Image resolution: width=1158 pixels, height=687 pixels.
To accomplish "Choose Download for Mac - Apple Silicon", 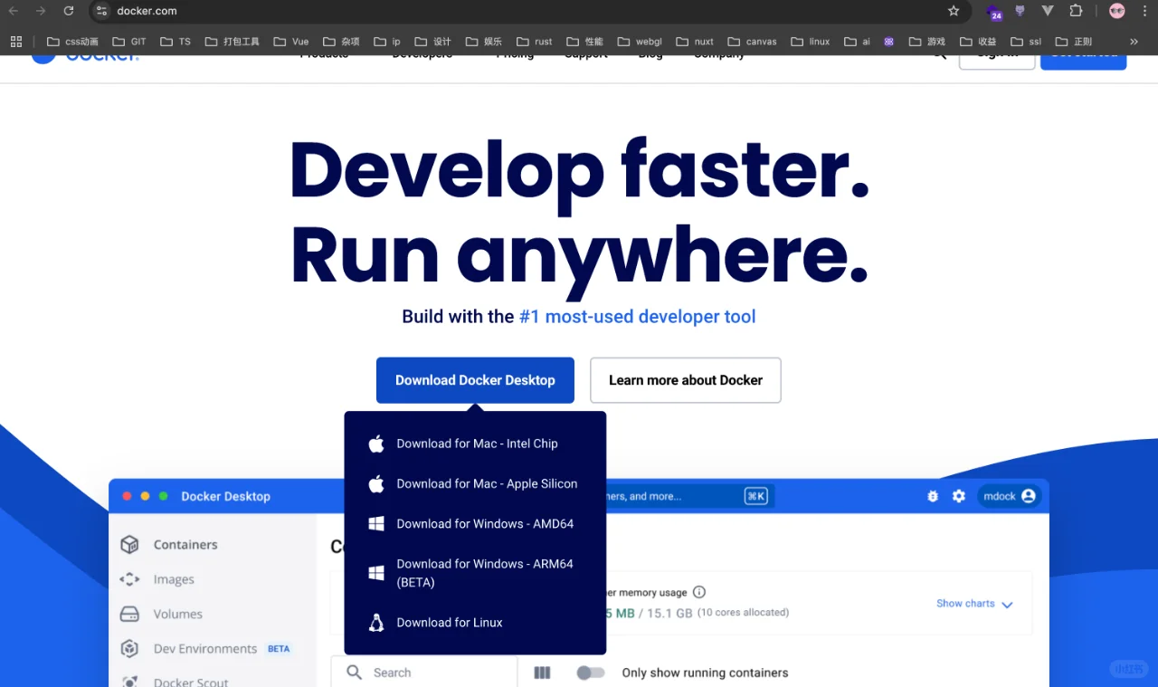I will [475, 483].
